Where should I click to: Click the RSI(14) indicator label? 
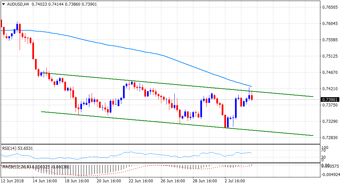tap(11, 148)
